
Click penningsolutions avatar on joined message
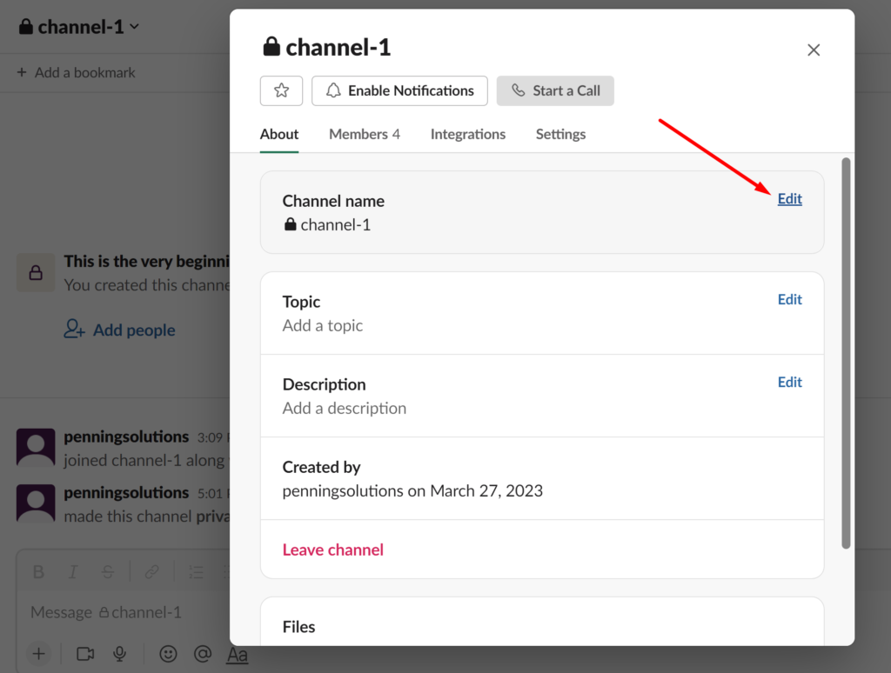coord(36,448)
